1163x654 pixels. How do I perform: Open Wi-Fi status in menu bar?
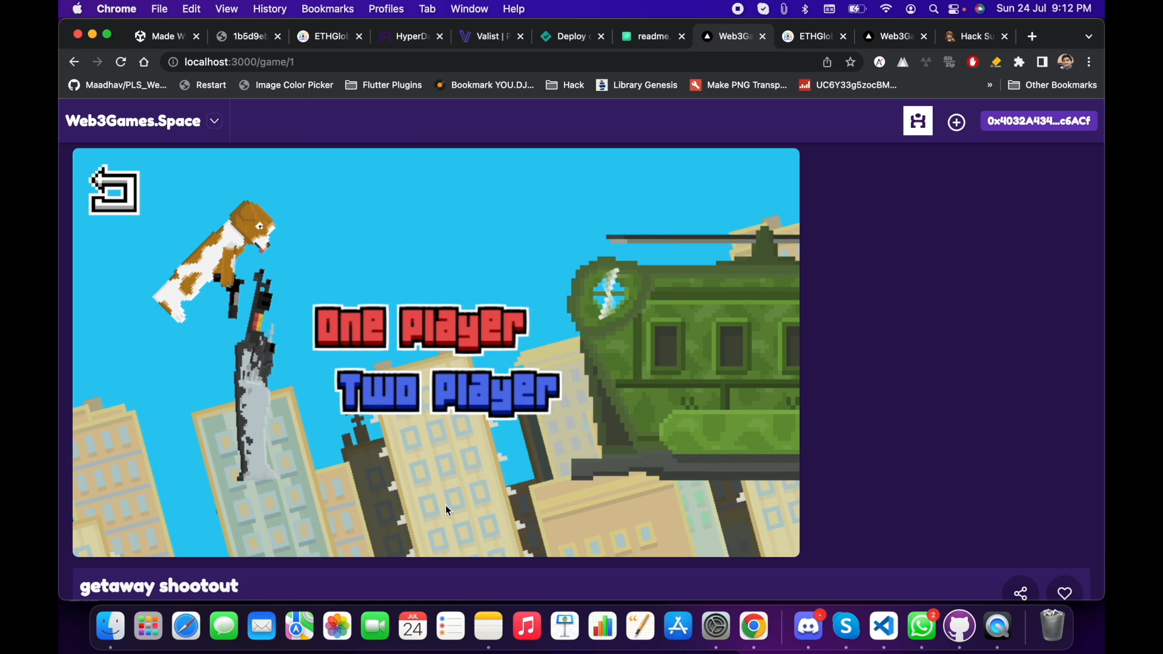[x=886, y=9]
